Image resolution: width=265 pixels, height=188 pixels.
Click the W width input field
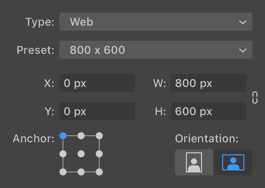pyautogui.click(x=209, y=83)
